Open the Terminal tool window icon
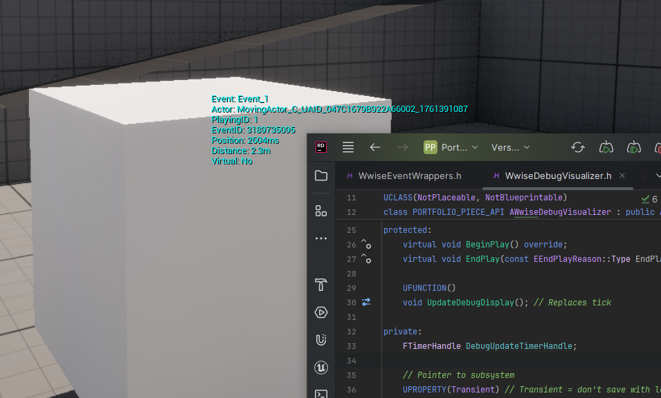 coord(321,394)
